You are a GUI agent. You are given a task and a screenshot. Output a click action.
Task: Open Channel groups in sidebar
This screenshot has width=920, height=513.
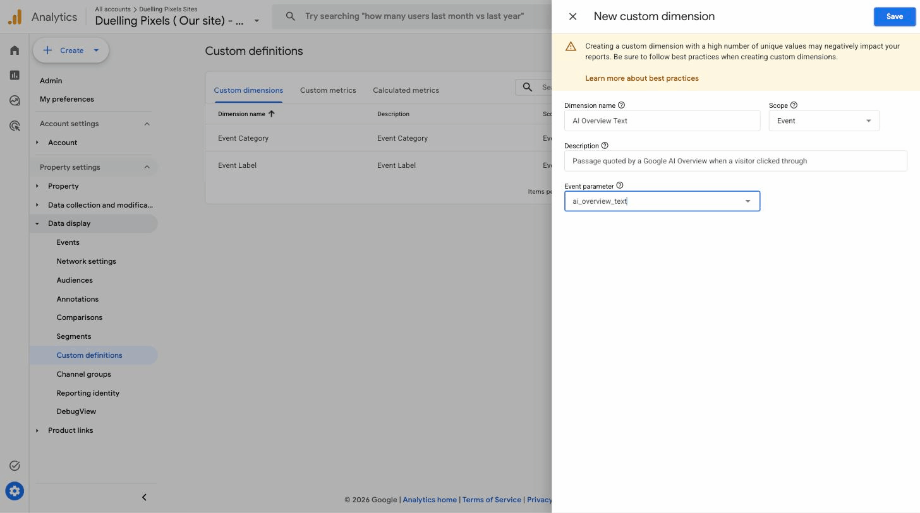83,374
